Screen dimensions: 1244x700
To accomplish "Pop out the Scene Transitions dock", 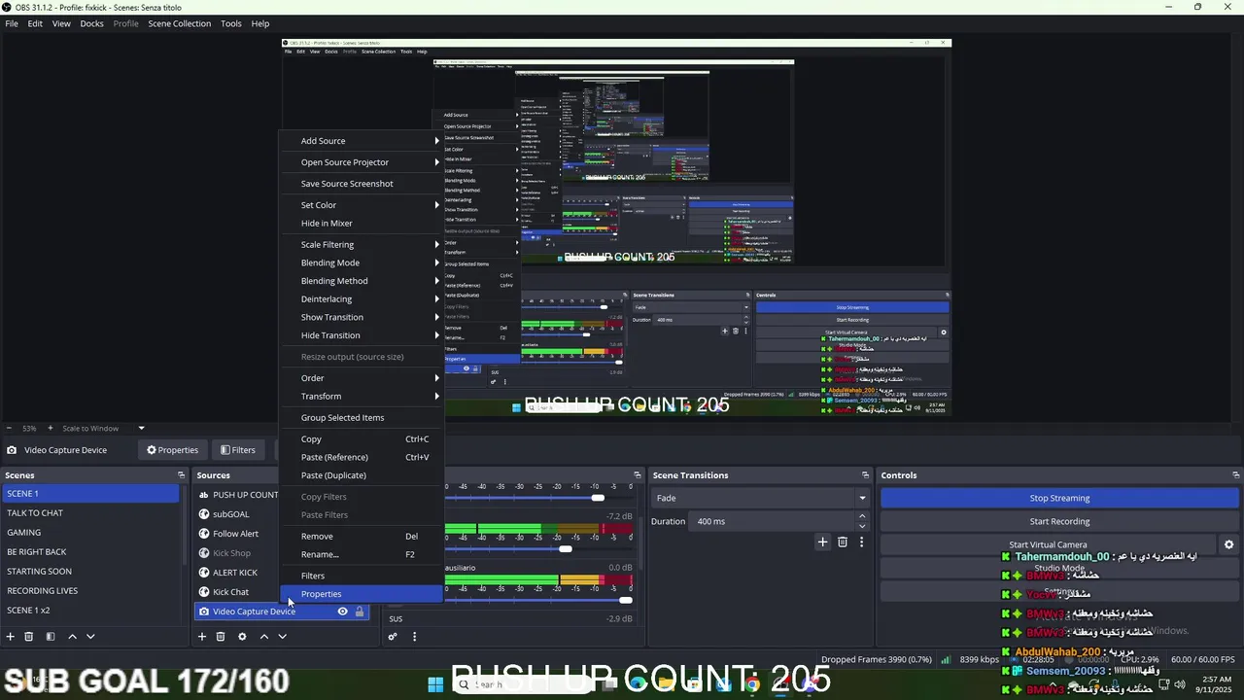I will 865,475.
